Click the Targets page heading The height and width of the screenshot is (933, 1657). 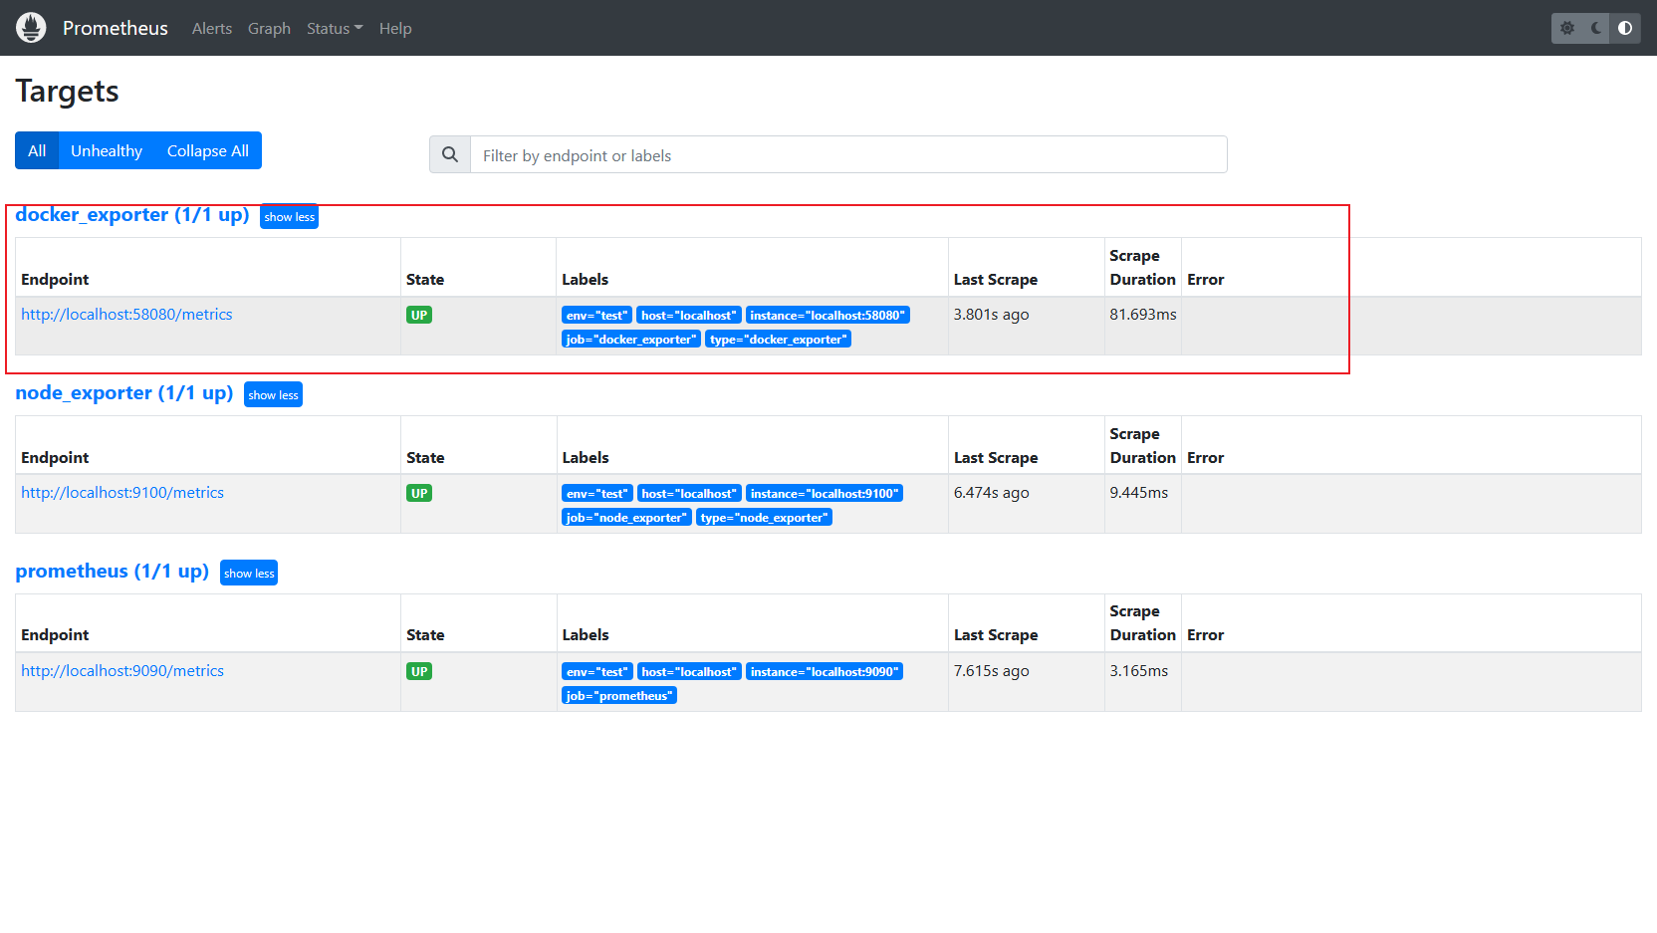pyautogui.click(x=68, y=92)
